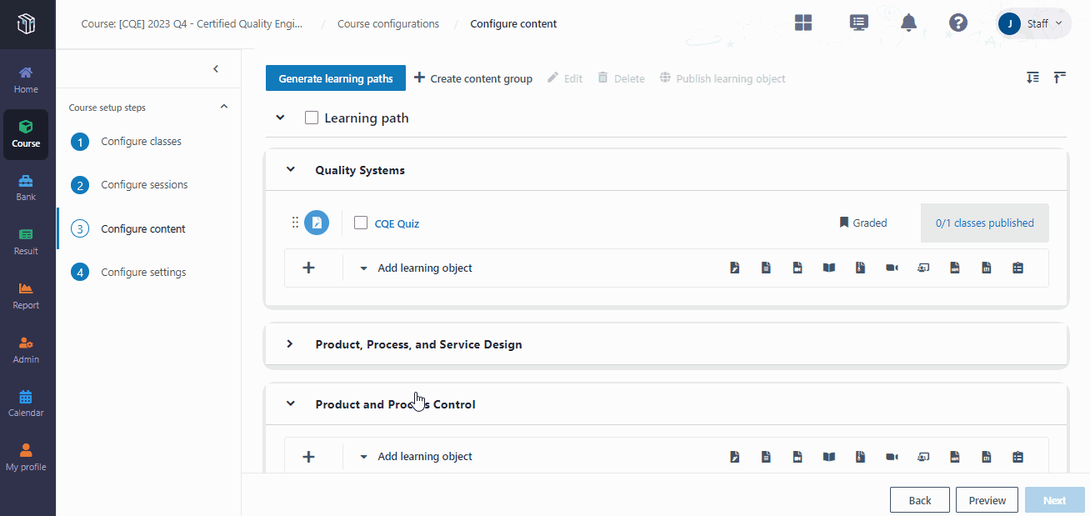The image size is (1090, 516).
Task: Click the zip archive file icon in Quality Systems
Action: pyautogui.click(x=861, y=268)
